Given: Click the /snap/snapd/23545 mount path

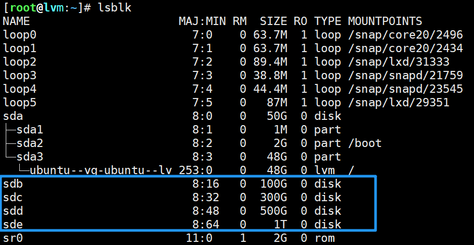Looking at the screenshot, I should click(x=405, y=89).
